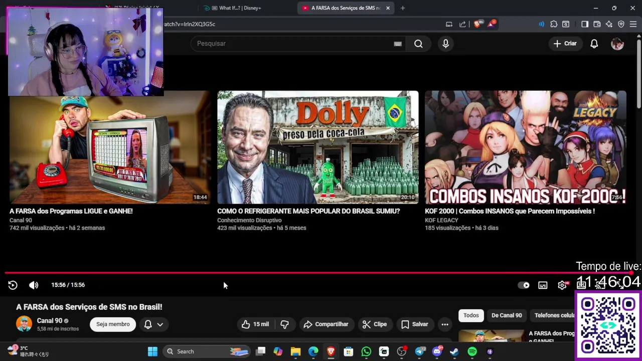Toggle YouTube autoplay switch
The width and height of the screenshot is (642, 361).
click(x=524, y=285)
